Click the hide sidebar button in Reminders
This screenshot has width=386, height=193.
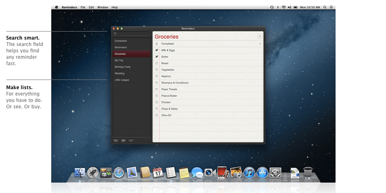click(116, 141)
